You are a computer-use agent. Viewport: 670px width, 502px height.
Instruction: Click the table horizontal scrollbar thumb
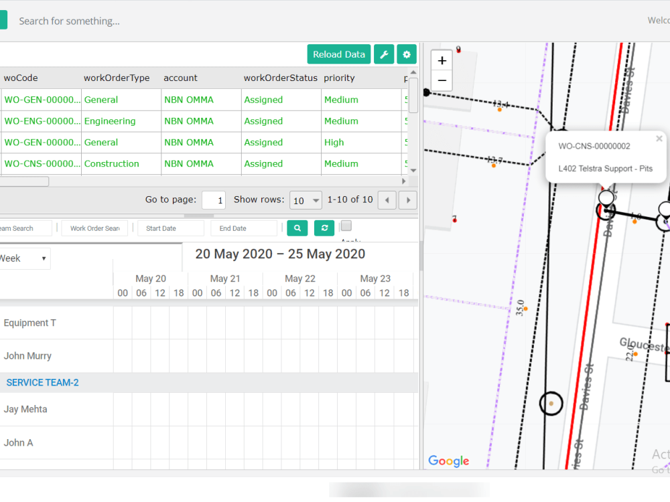coord(24,181)
